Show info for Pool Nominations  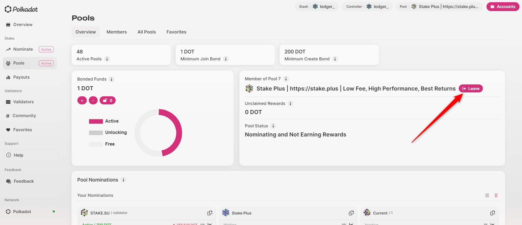(123, 180)
